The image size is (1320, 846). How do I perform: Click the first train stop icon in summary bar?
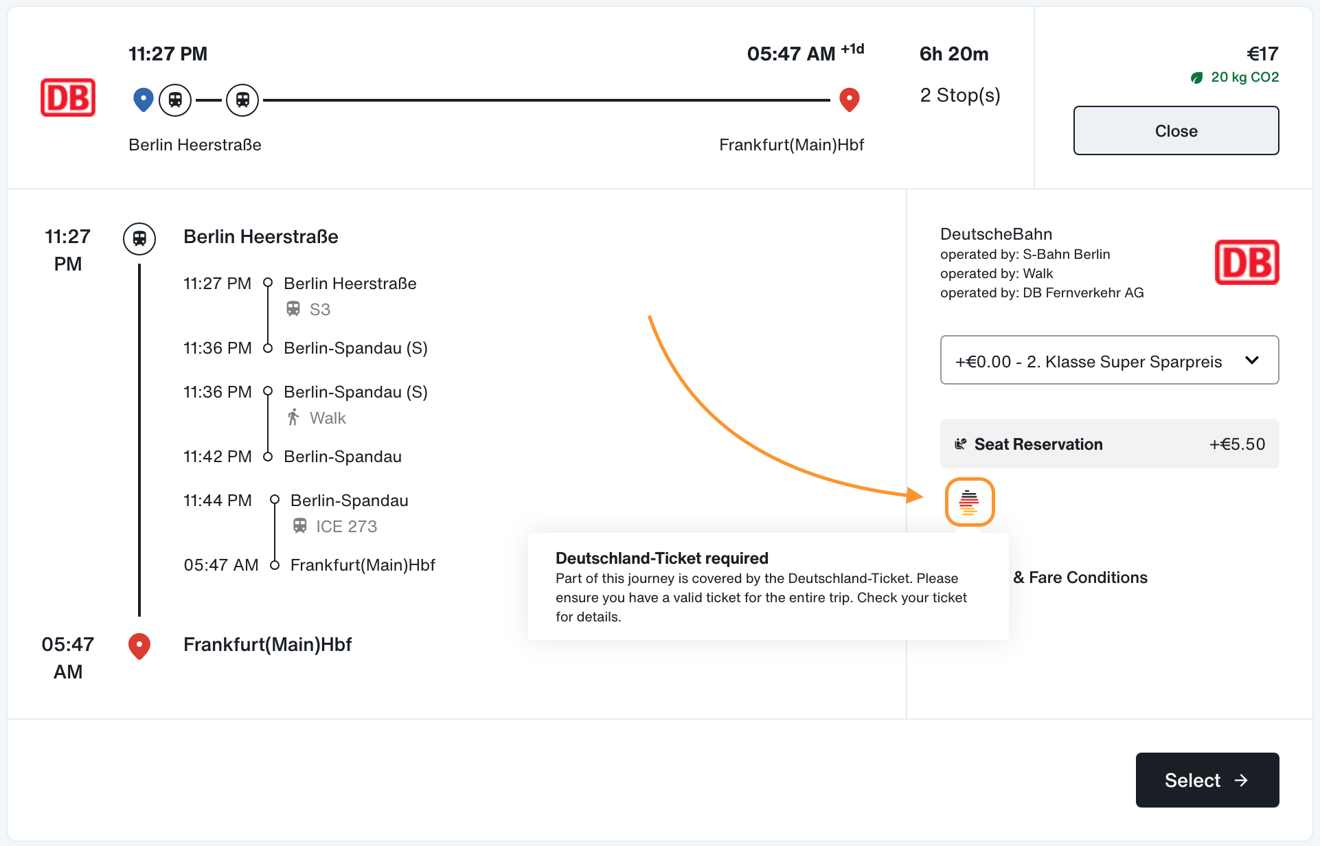click(175, 100)
